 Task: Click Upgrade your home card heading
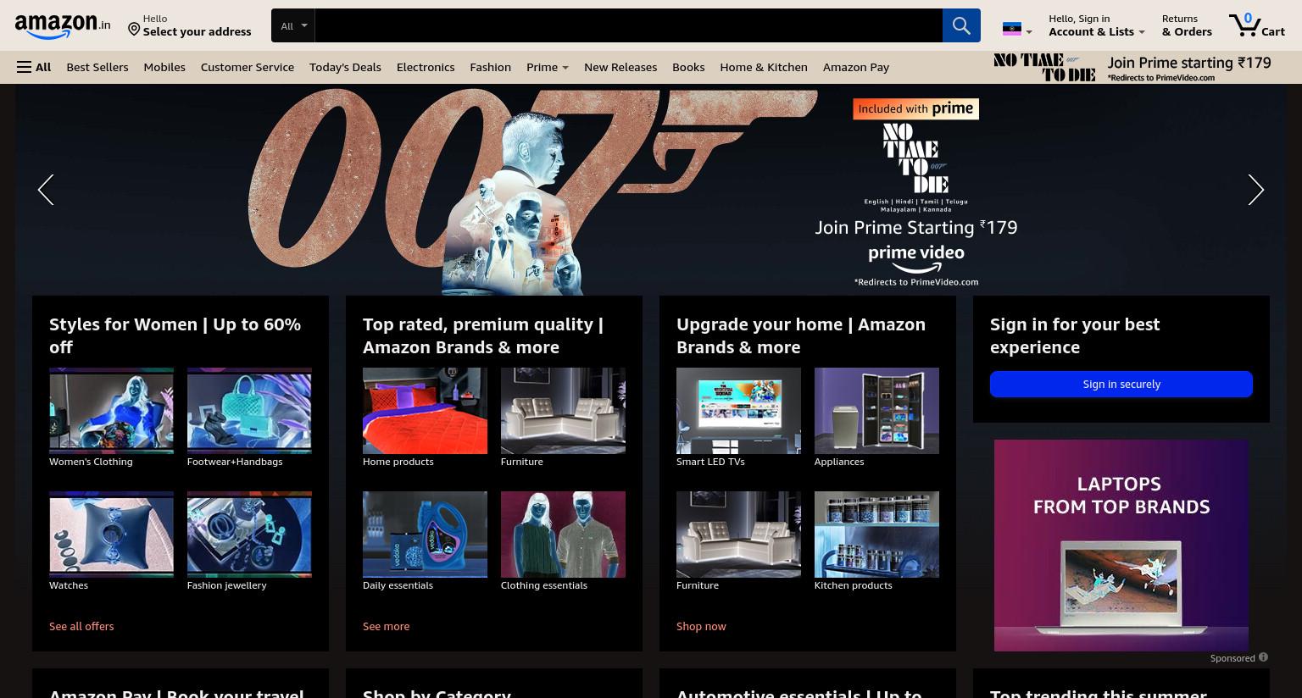801,335
